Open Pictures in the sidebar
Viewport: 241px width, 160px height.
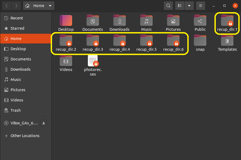(26, 90)
